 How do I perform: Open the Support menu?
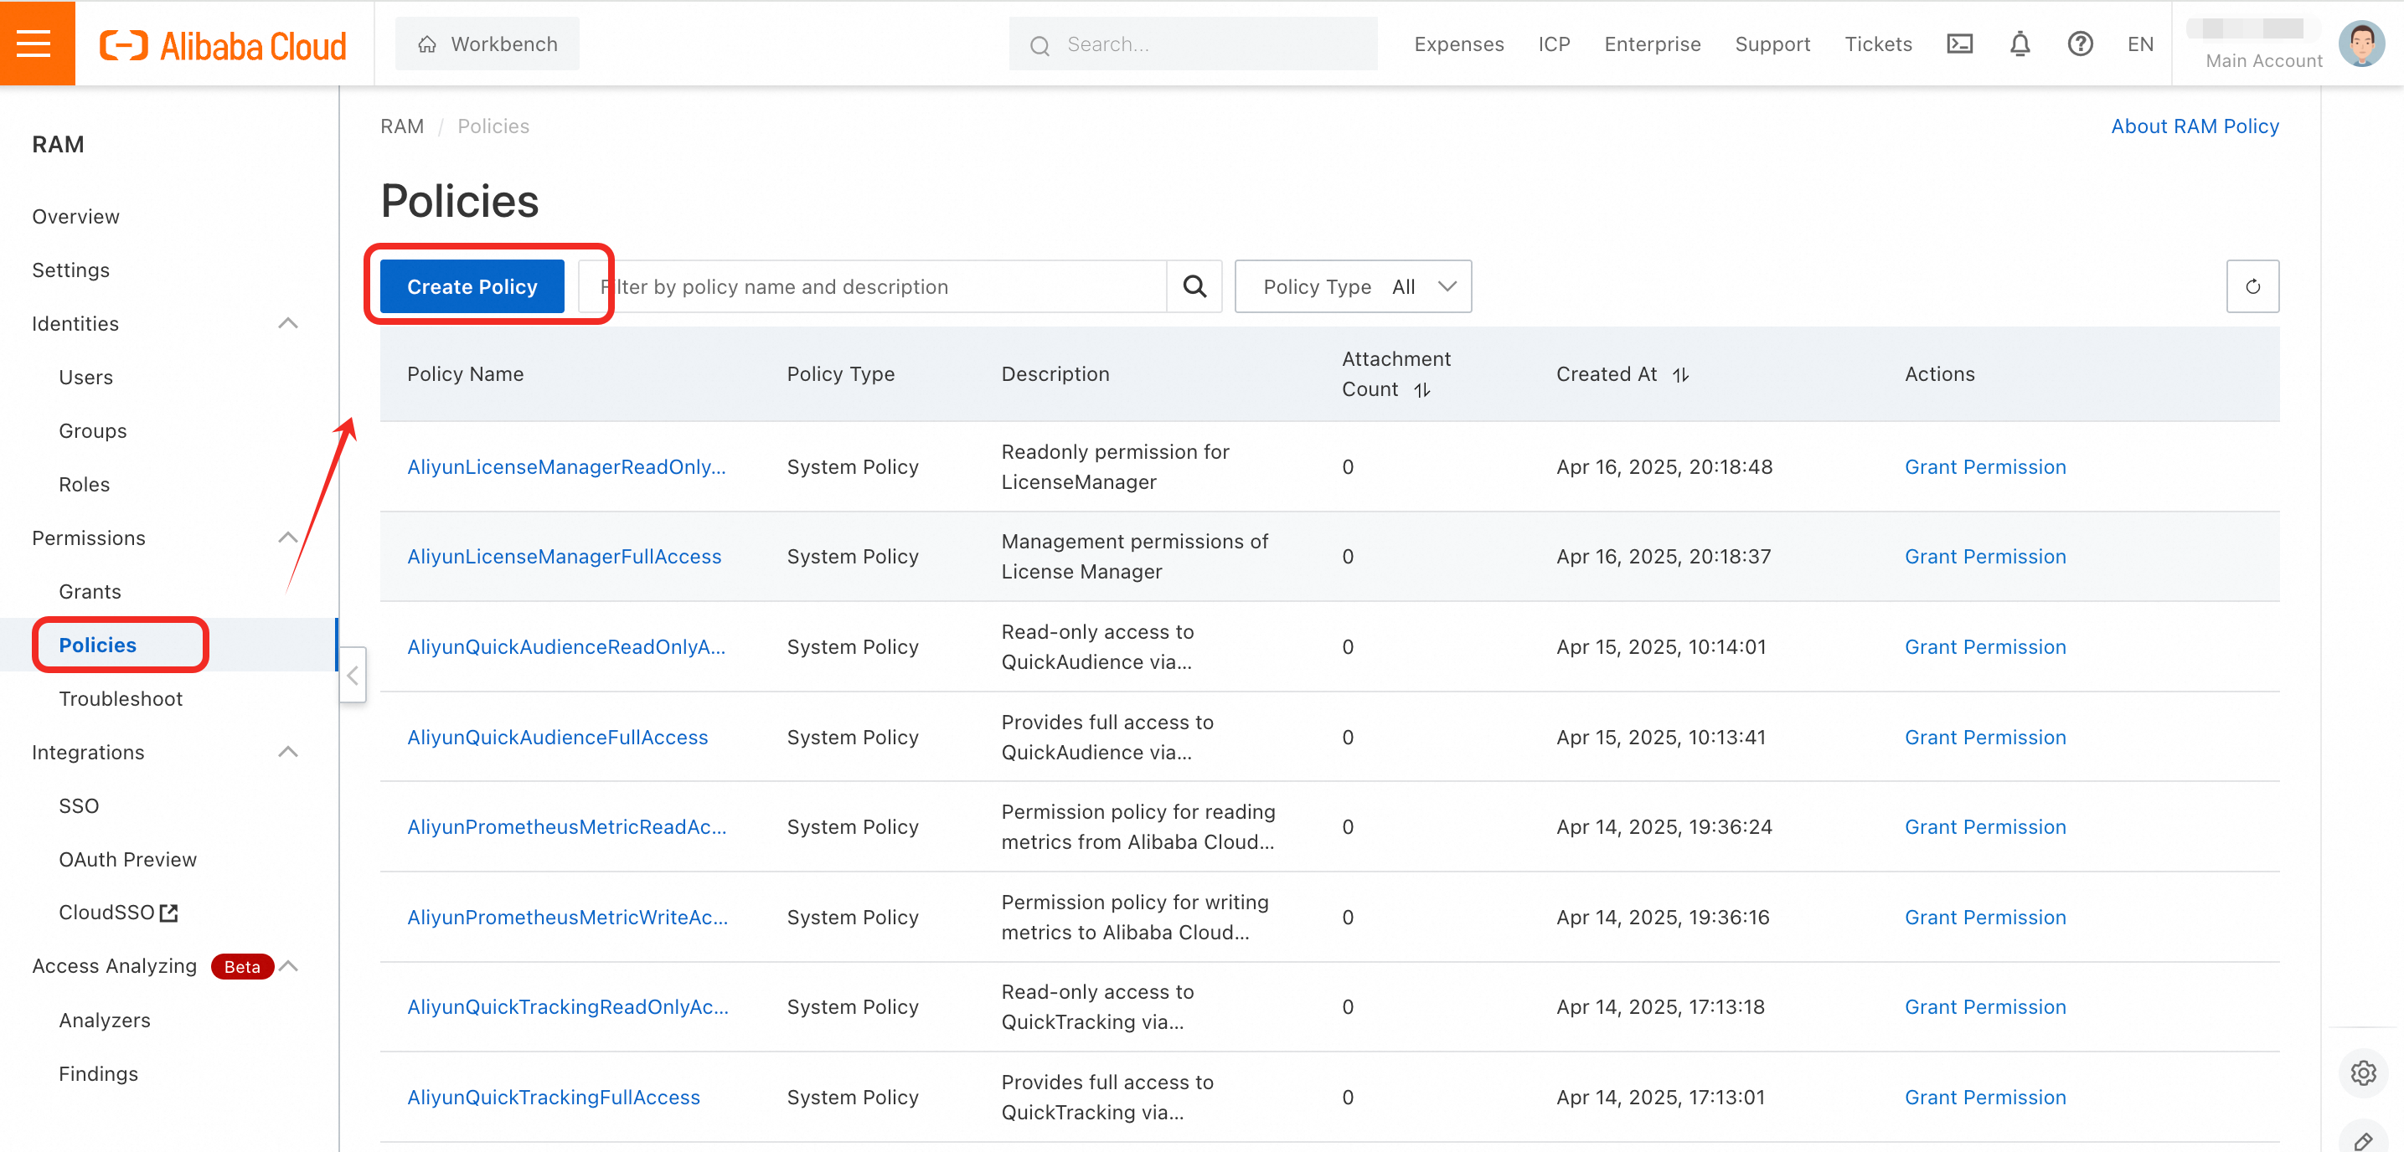point(1772,44)
